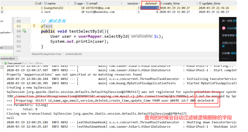Open the sort arrow on the name column
This screenshot has height=132, width=248.
pyautogui.click(x=68, y=4)
